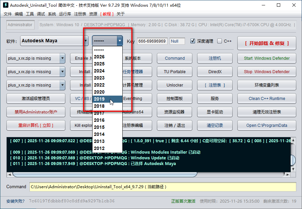Screen dimensions: 302x209
Task: Click the [ 注册表 ] button
Action: coord(215,85)
